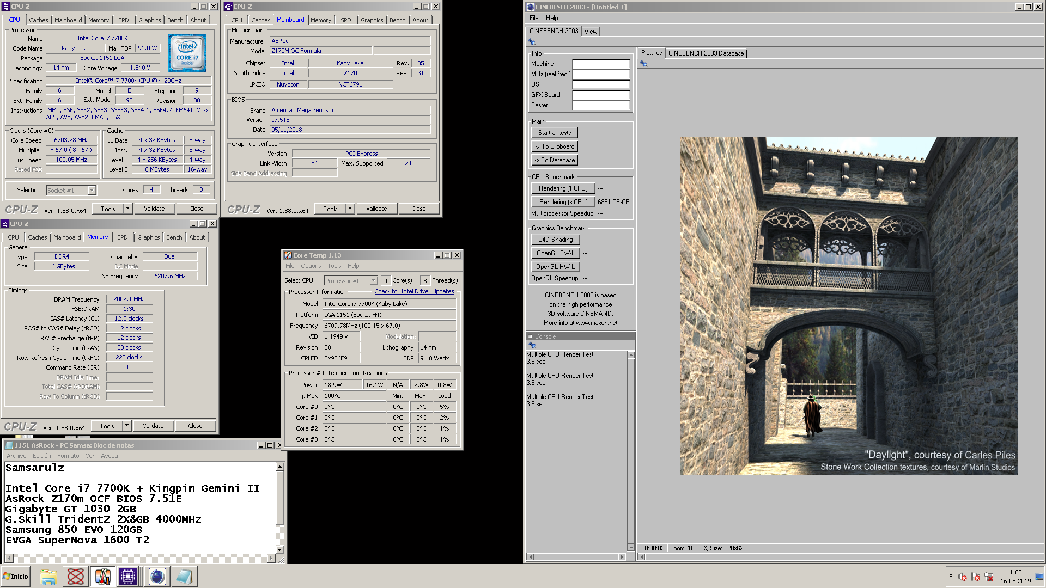1046x588 pixels.
Task: Click the 6703.28 MHz Core Speed value
Action: tap(71, 140)
